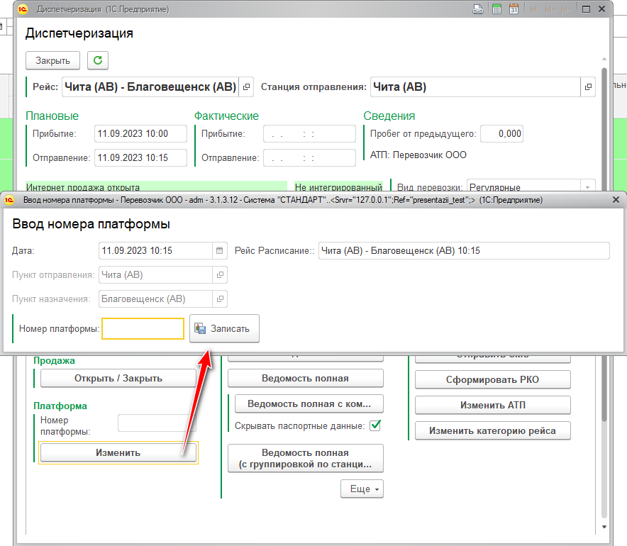Click the Изменить категорию рейса button
The height and width of the screenshot is (546, 627).
(x=492, y=430)
